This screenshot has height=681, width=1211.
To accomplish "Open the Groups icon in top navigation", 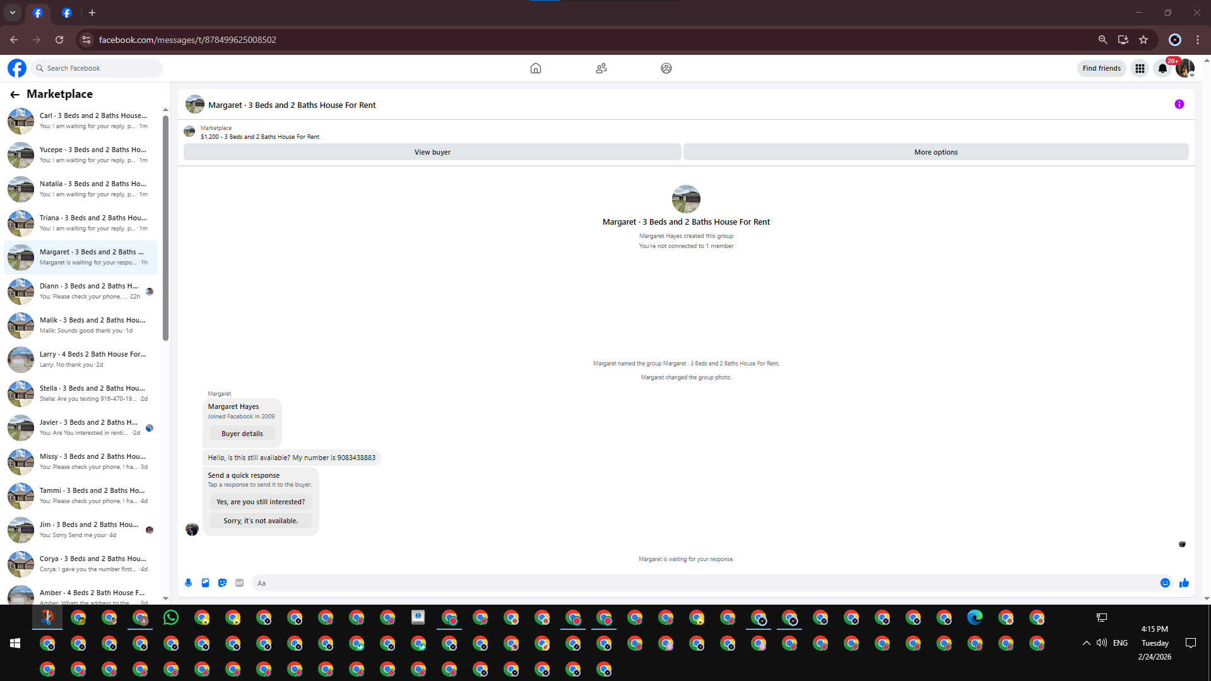I will (x=666, y=68).
